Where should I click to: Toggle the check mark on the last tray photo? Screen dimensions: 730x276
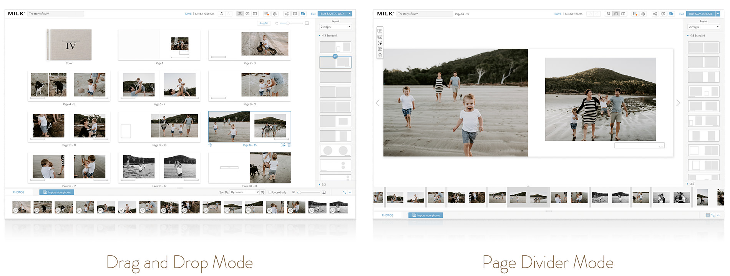click(333, 210)
